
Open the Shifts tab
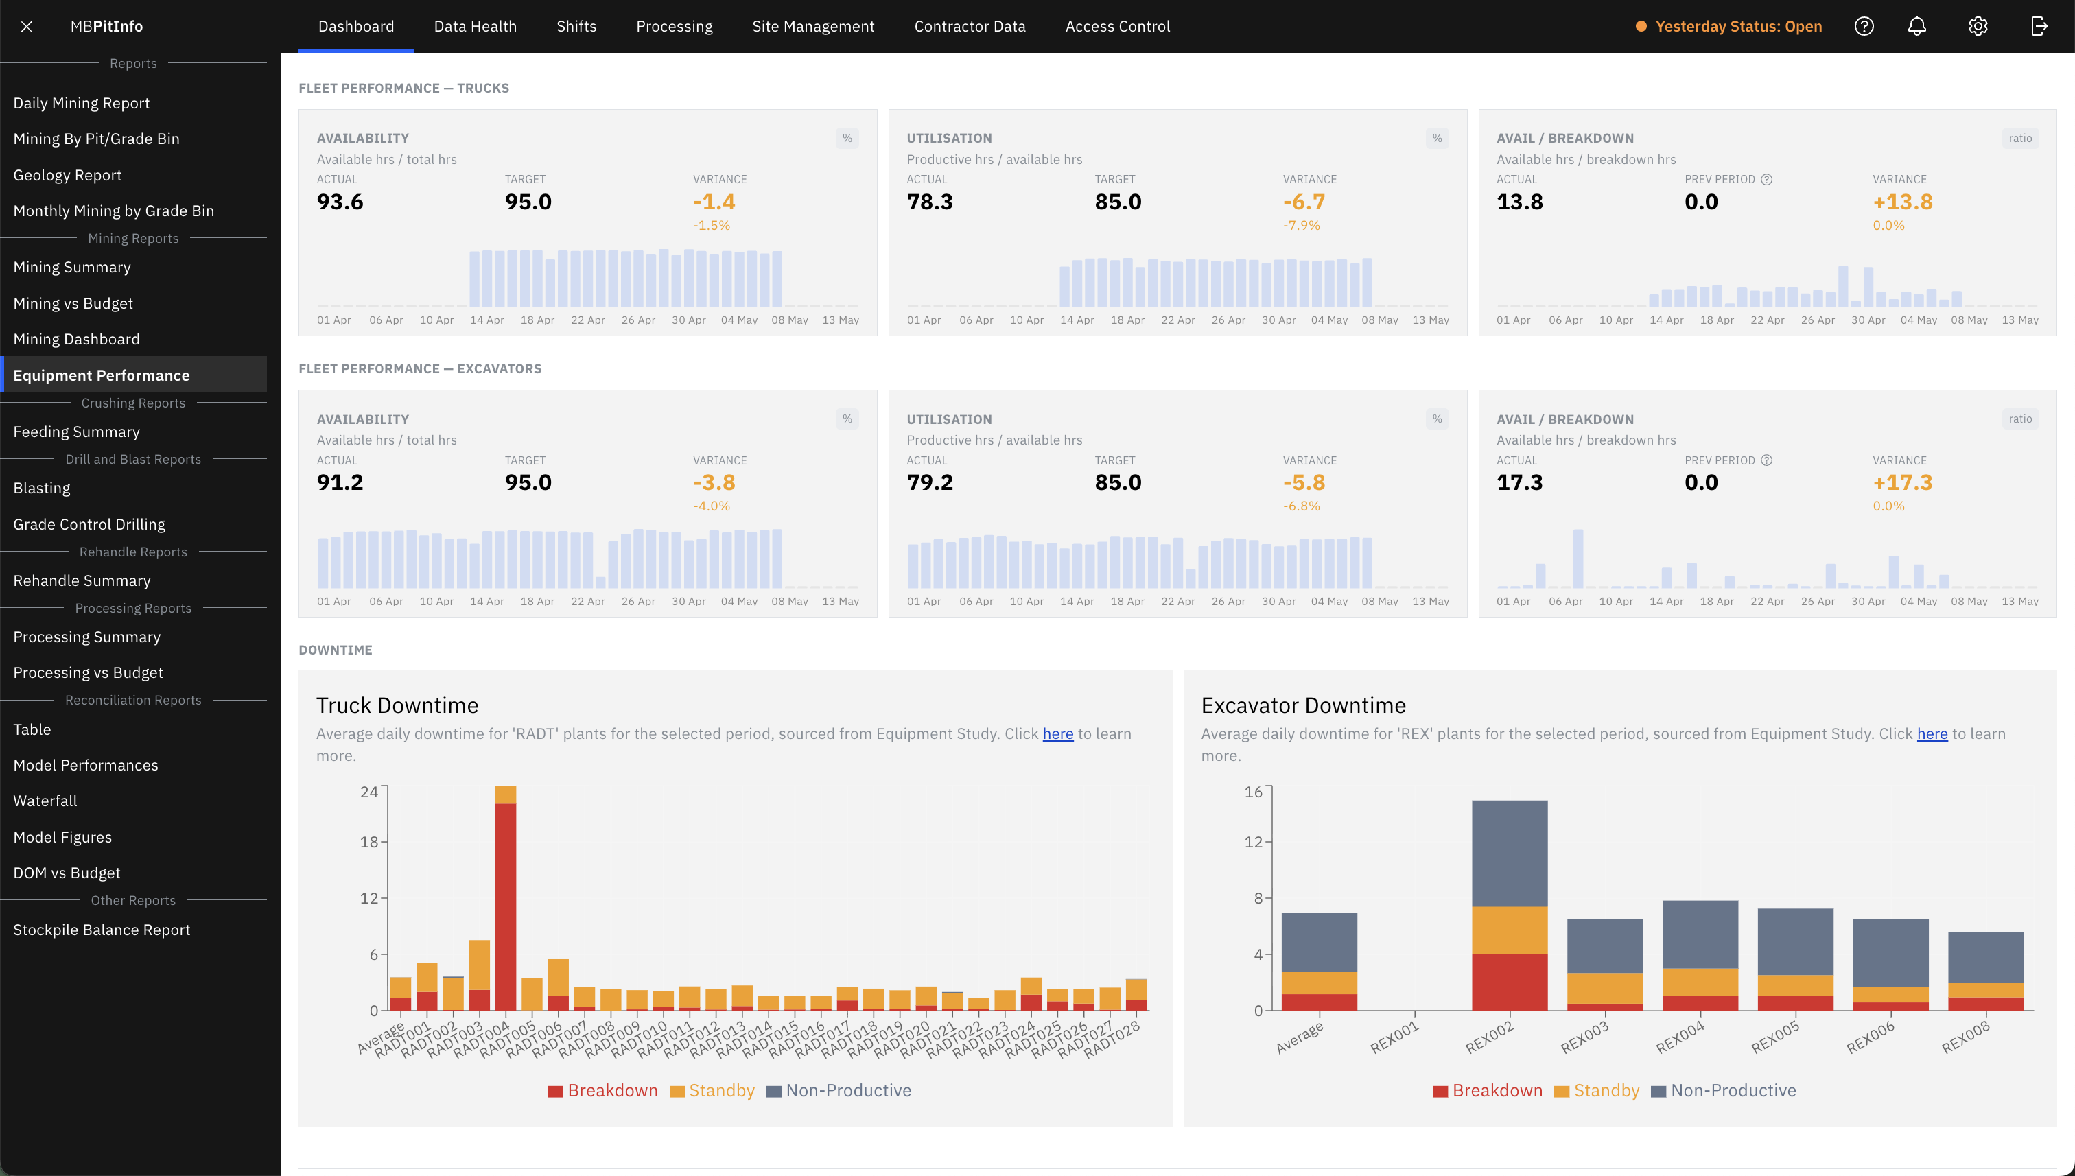pyautogui.click(x=576, y=26)
